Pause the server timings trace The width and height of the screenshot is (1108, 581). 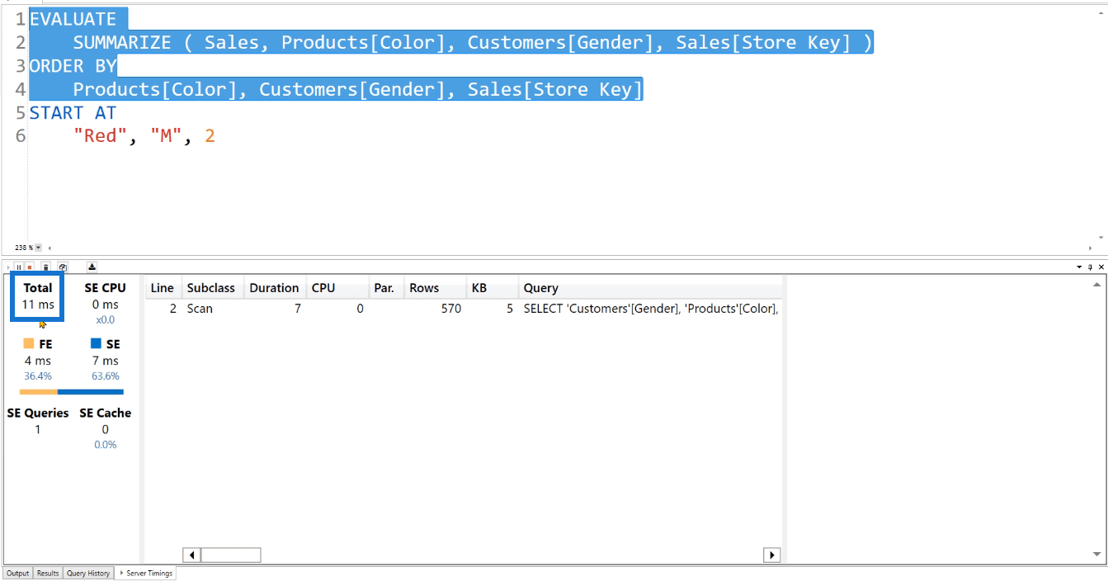coord(19,267)
